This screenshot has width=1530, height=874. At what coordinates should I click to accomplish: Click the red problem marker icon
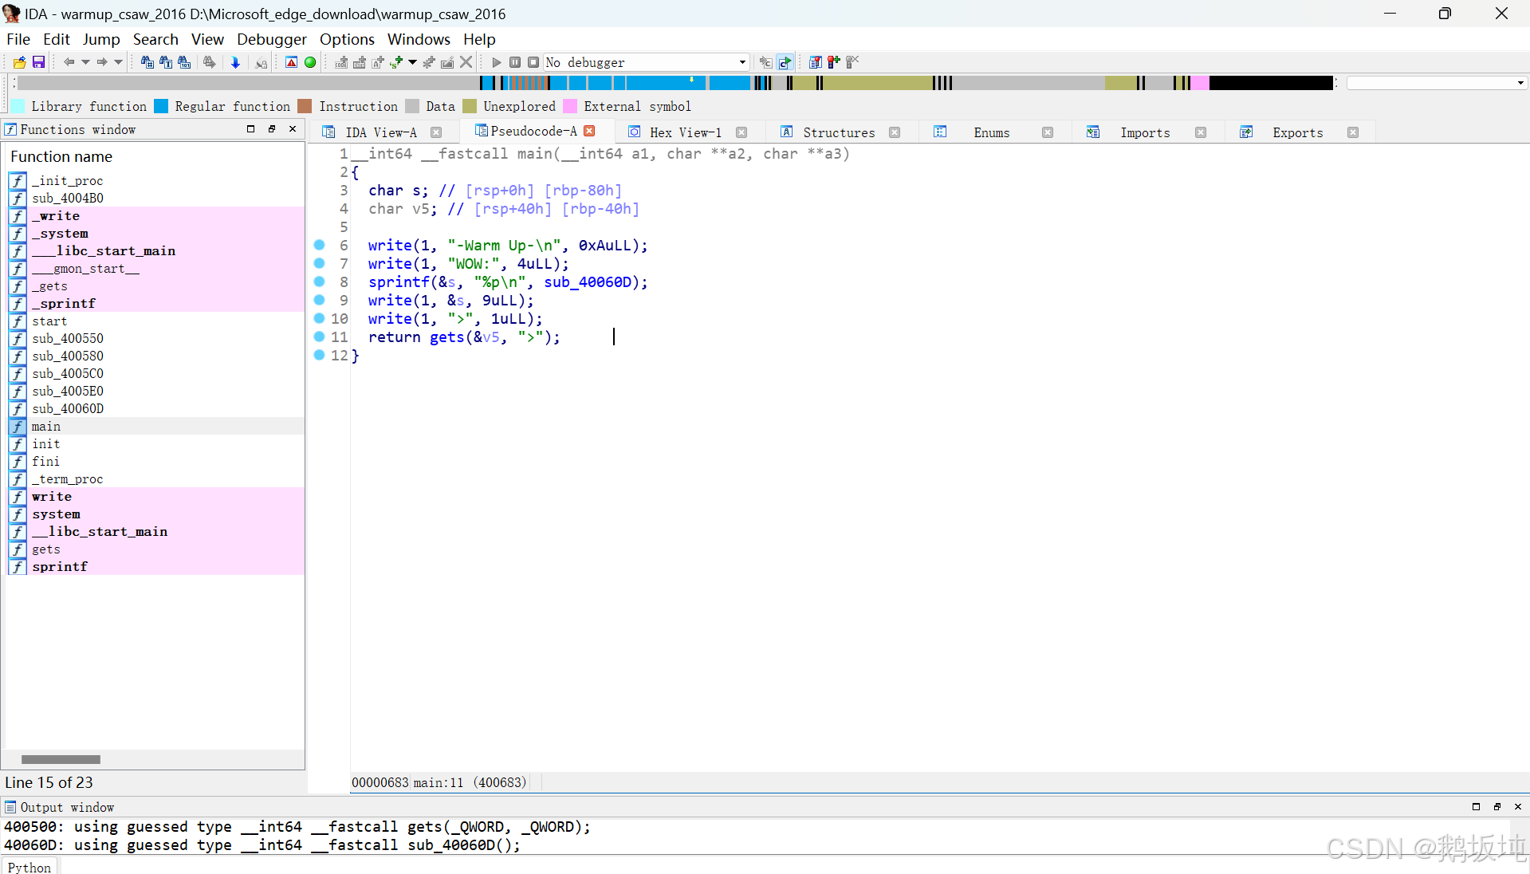pos(291,62)
